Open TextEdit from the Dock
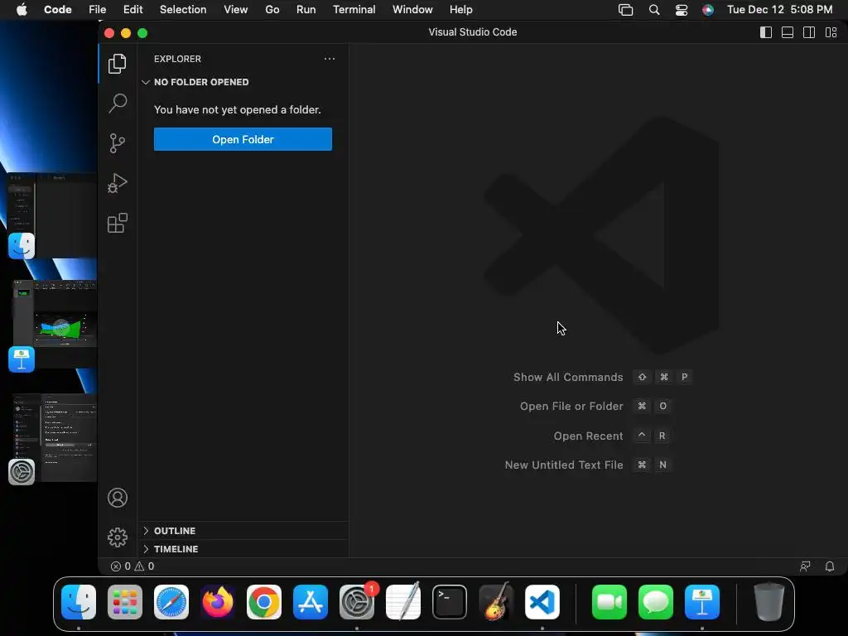This screenshot has width=848, height=636. (x=403, y=602)
